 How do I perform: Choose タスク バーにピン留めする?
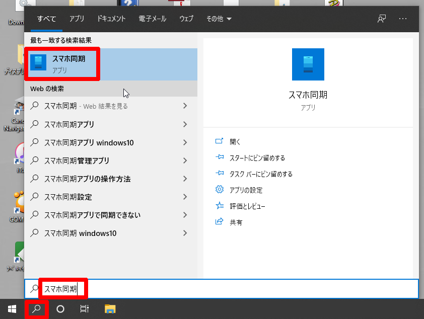(261, 174)
